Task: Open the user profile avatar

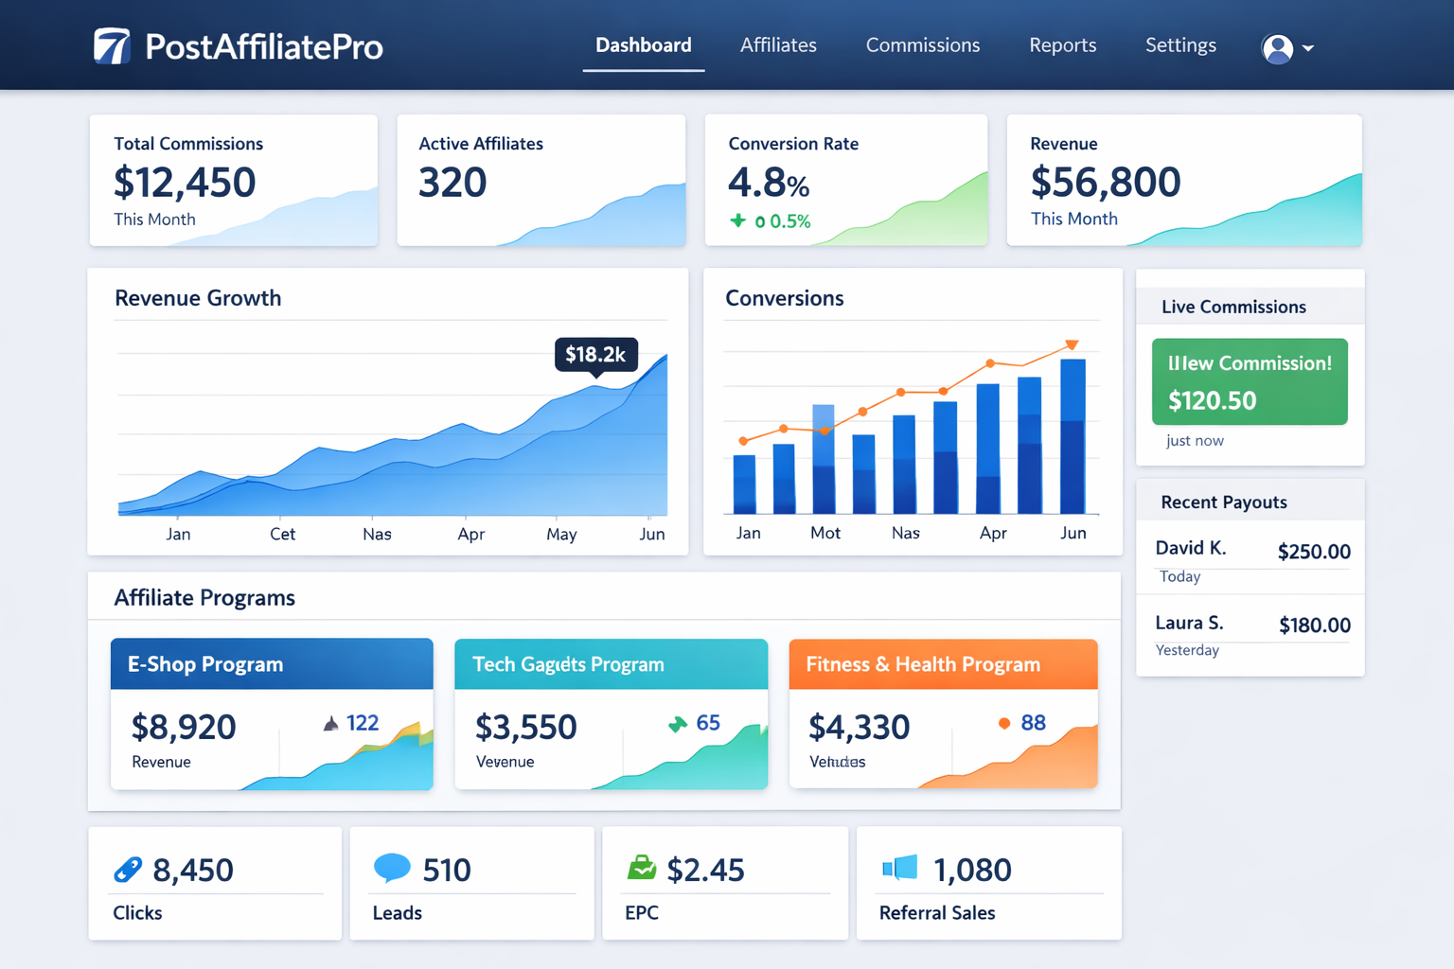Action: point(1278,45)
